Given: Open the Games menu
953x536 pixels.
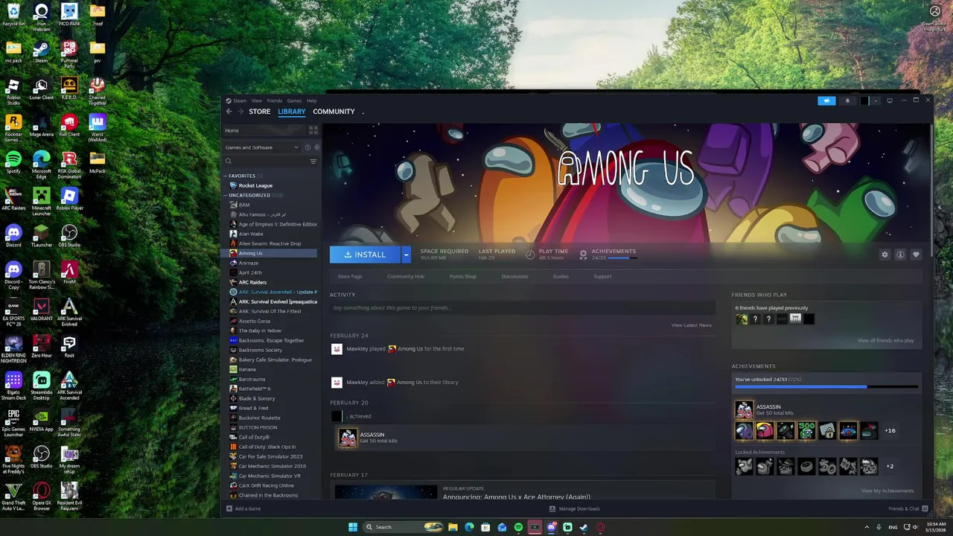Looking at the screenshot, I should click(294, 100).
